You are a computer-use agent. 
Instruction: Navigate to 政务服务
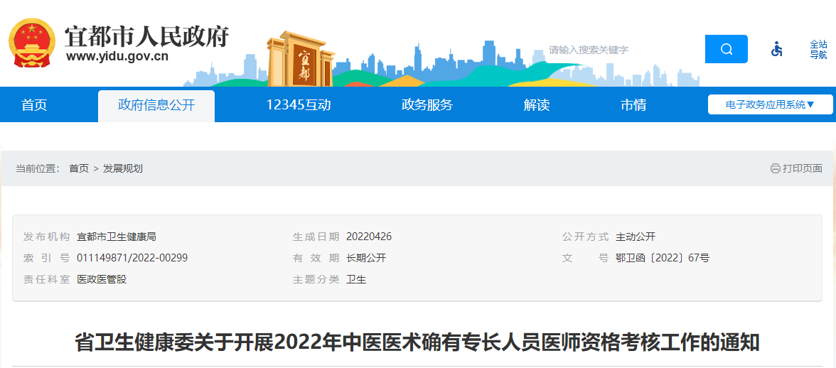[x=427, y=105]
